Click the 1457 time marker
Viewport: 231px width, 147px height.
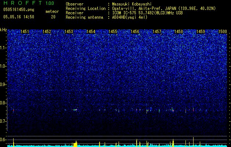tap(157, 31)
